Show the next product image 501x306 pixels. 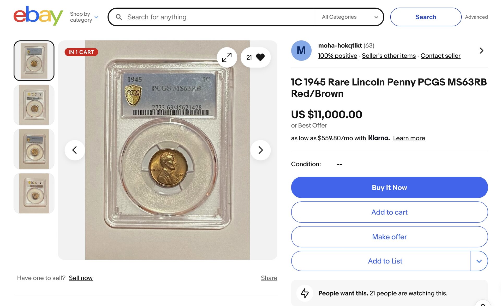coord(260,150)
